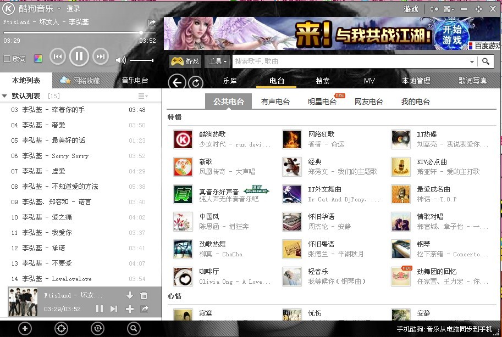Open the 真音乐好声音 station icon
This screenshot has width=502, height=337.
click(183, 194)
